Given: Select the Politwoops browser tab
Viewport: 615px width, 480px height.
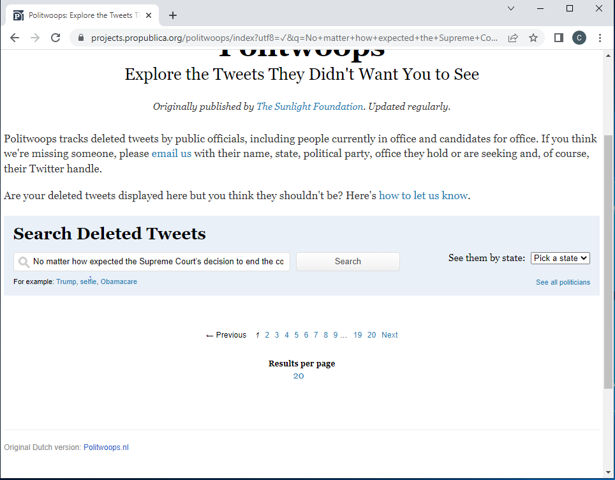Looking at the screenshot, I should [x=82, y=15].
